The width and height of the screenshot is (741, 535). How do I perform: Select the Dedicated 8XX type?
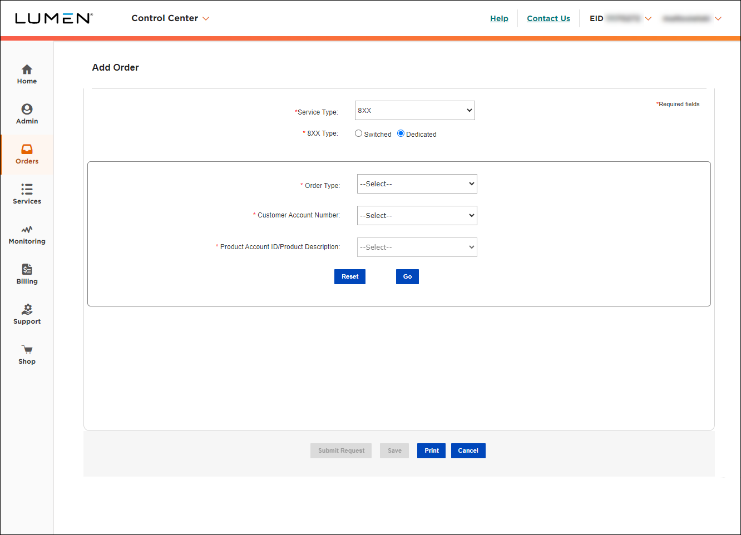pyautogui.click(x=401, y=133)
